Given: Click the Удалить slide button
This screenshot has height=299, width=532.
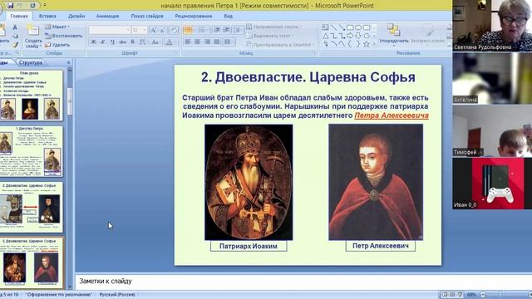Looking at the screenshot, I should click(x=57, y=45).
